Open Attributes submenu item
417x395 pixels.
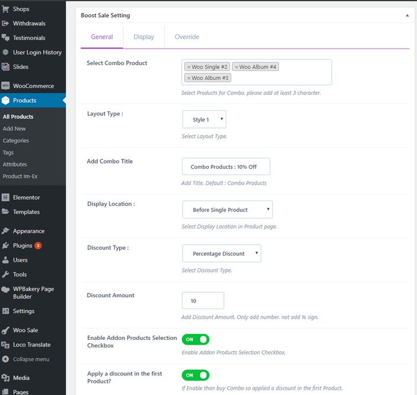click(x=15, y=164)
